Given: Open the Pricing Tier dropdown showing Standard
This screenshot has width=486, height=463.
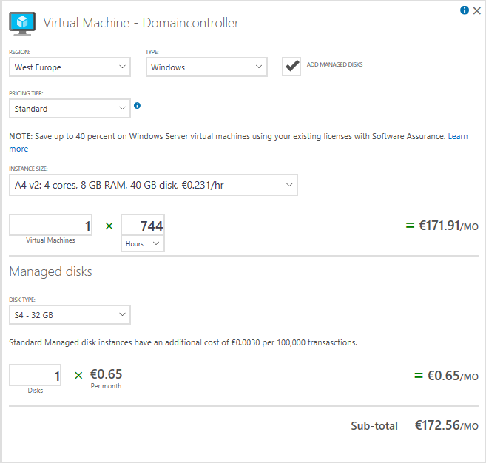Looking at the screenshot, I should [x=70, y=109].
